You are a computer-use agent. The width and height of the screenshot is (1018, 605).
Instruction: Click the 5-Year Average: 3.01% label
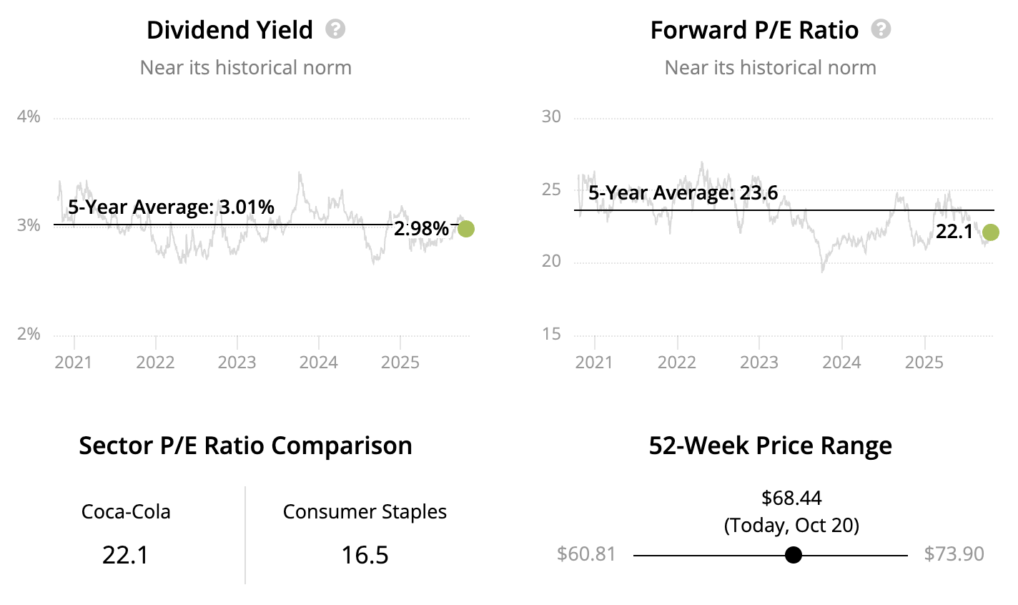pos(171,207)
